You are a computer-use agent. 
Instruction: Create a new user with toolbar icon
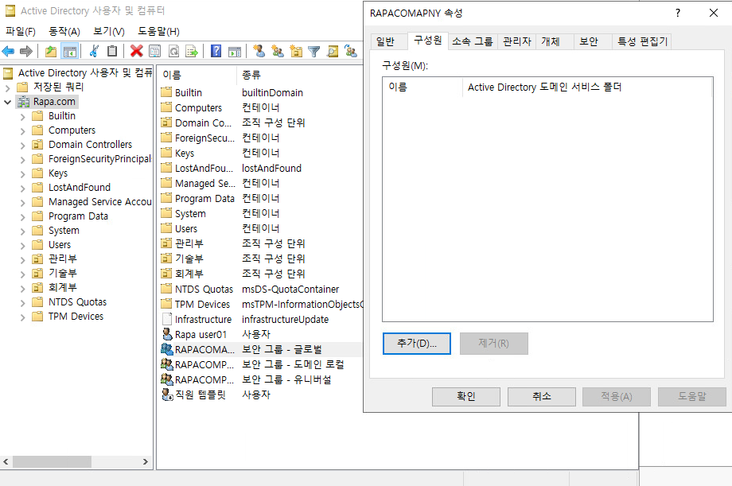(259, 51)
